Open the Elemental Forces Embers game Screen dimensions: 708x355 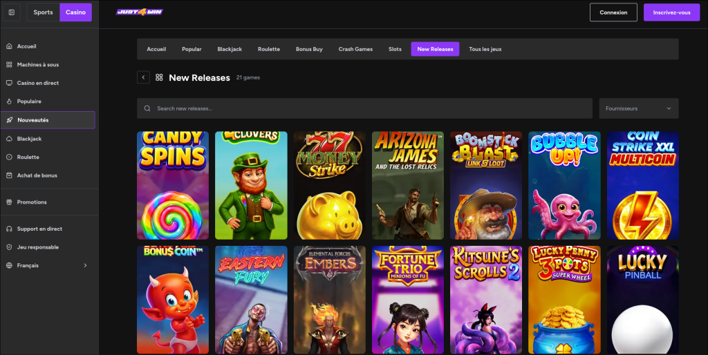click(x=330, y=300)
